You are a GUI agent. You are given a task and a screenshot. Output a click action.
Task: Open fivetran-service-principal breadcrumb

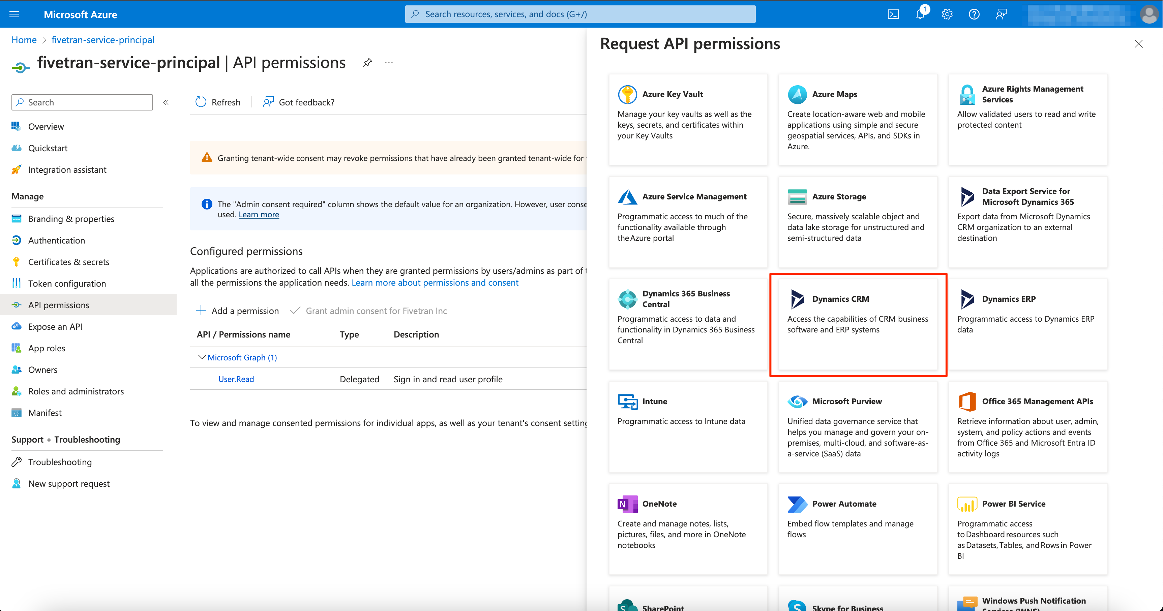coord(103,40)
